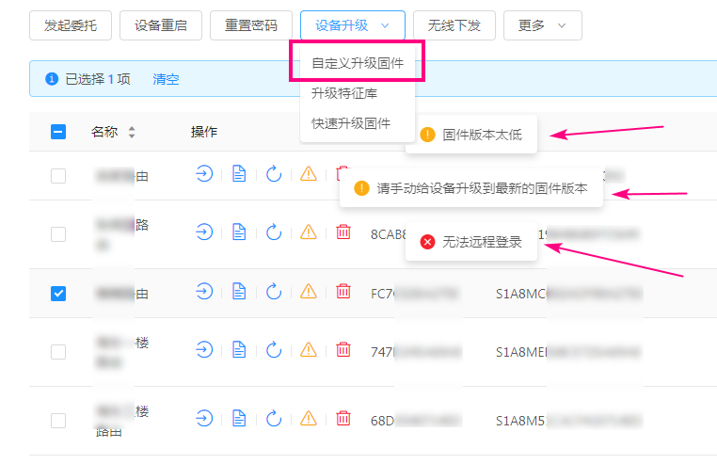Image resolution: width=717 pixels, height=464 pixels.
Task: Open document details icon in first row
Action: click(x=239, y=173)
